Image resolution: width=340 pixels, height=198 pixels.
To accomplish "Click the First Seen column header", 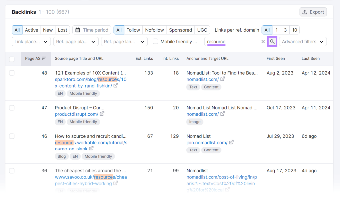I will pyautogui.click(x=275, y=58).
